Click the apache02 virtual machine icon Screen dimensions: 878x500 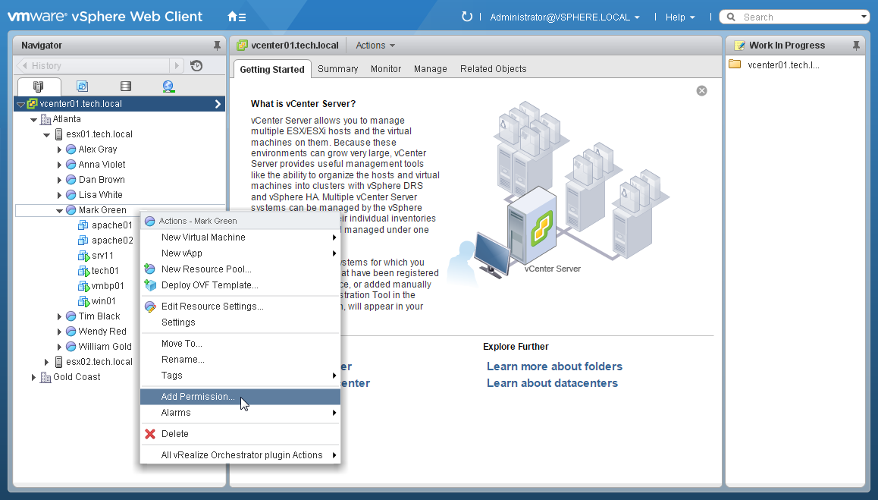pos(83,241)
